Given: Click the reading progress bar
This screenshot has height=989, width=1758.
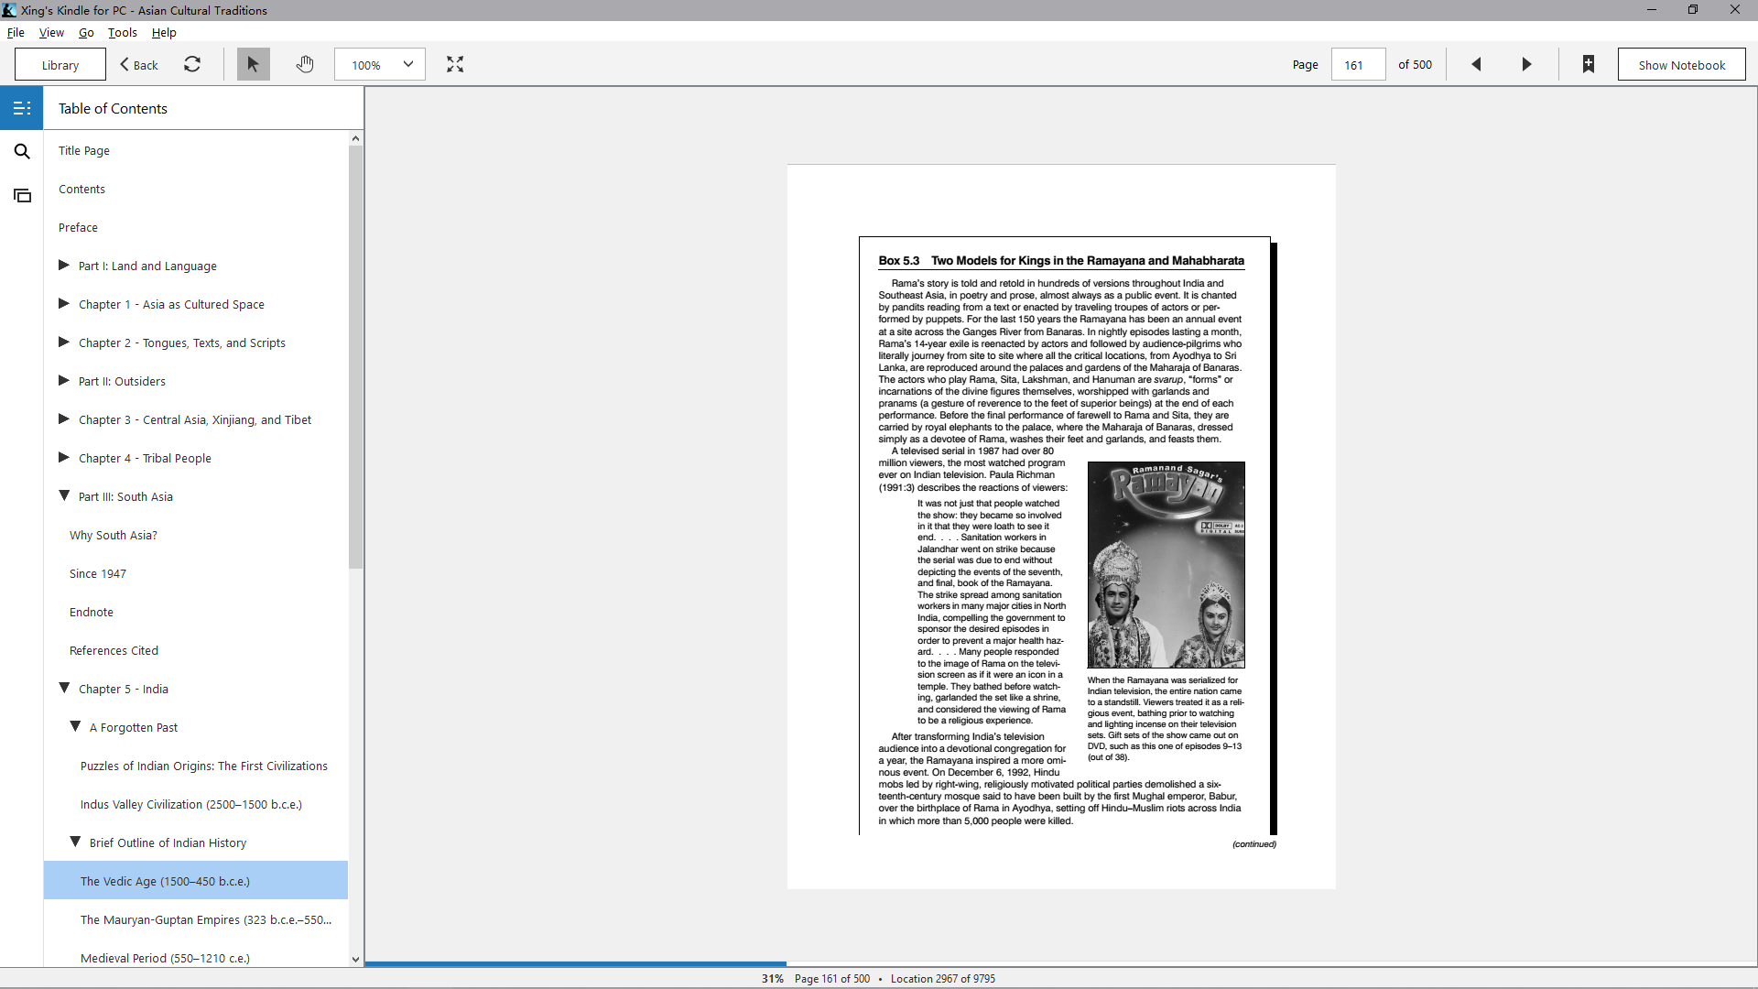Looking at the screenshot, I should coord(1060,963).
